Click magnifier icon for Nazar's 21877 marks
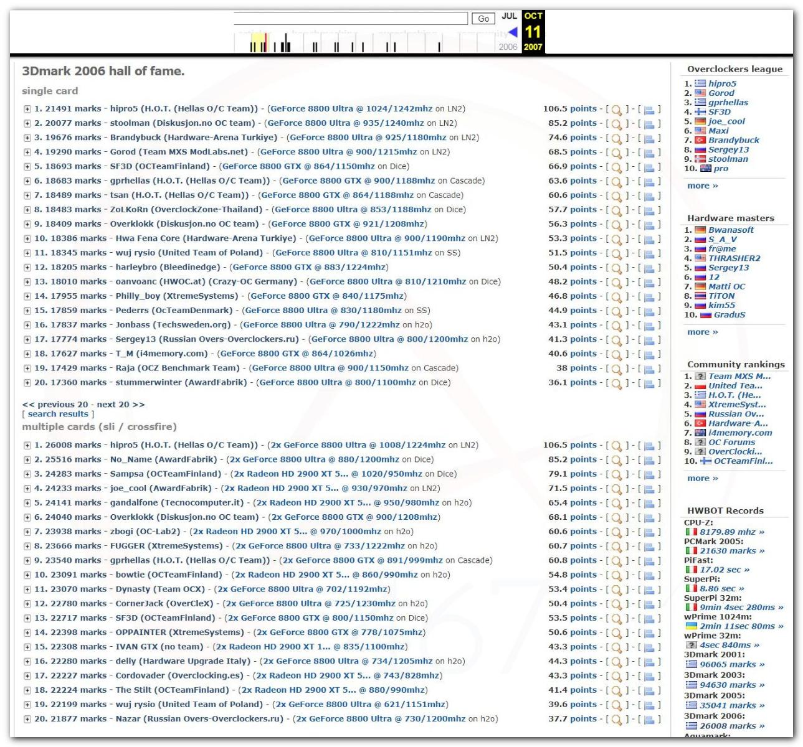Image resolution: width=803 pixels, height=747 pixels. click(616, 719)
